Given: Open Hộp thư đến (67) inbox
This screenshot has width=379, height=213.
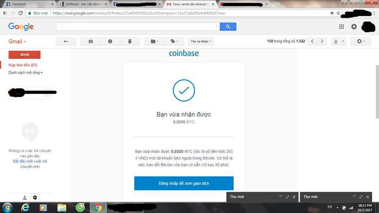Looking at the screenshot, I should pyautogui.click(x=23, y=65).
